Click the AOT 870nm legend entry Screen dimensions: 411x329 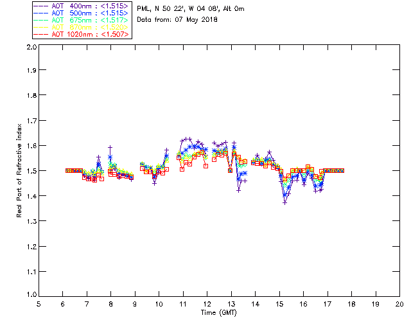[82, 27]
